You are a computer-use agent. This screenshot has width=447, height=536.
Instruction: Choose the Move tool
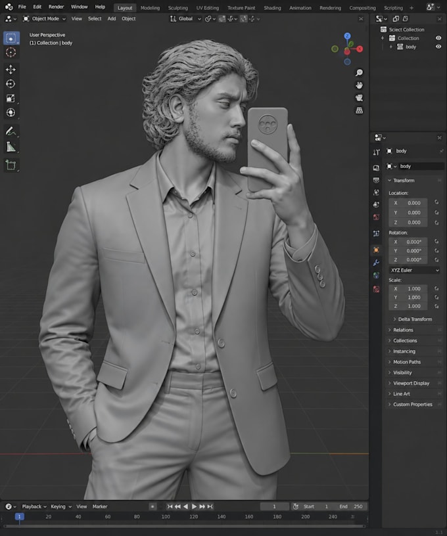tap(11, 70)
